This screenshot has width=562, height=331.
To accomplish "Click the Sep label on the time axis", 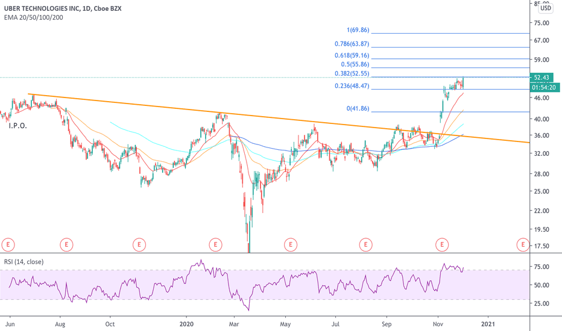I will (x=387, y=324).
